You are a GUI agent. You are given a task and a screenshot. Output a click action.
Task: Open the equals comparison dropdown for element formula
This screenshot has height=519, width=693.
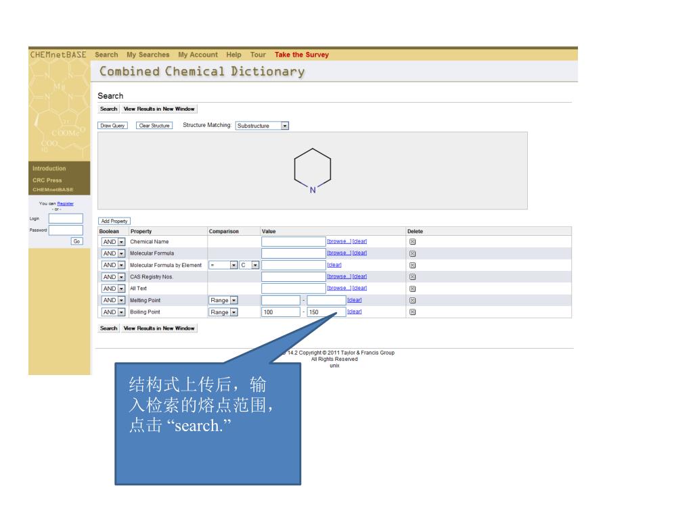(223, 265)
